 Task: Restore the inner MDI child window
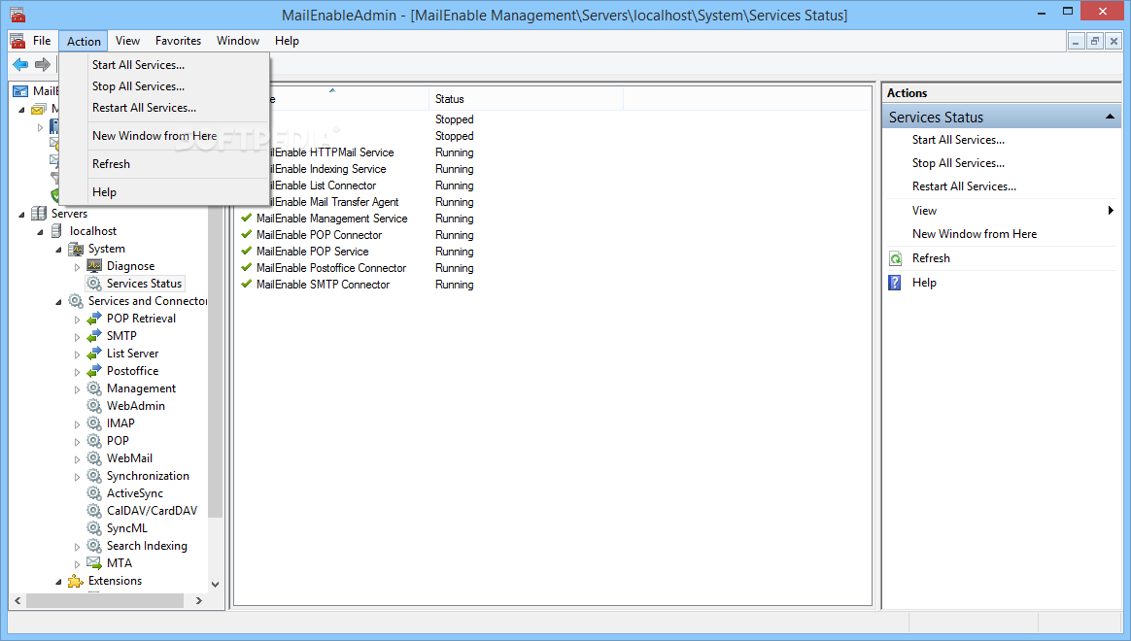pos(1095,41)
